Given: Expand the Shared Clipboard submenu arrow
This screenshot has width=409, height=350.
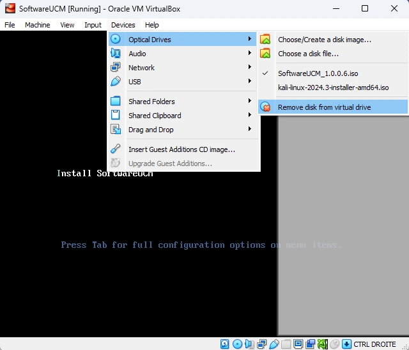Looking at the screenshot, I should tap(250, 115).
